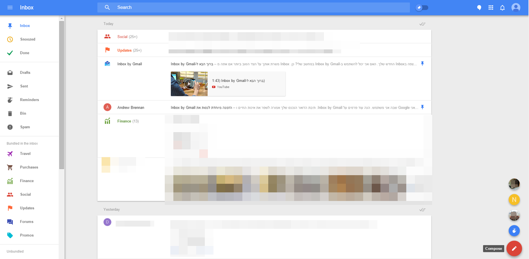529x259 pixels.
Task: Select Inbox from the sidebar menu
Action: pos(25,25)
